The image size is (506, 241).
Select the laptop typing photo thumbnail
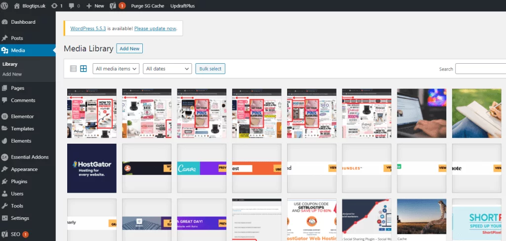[x=422, y=113]
